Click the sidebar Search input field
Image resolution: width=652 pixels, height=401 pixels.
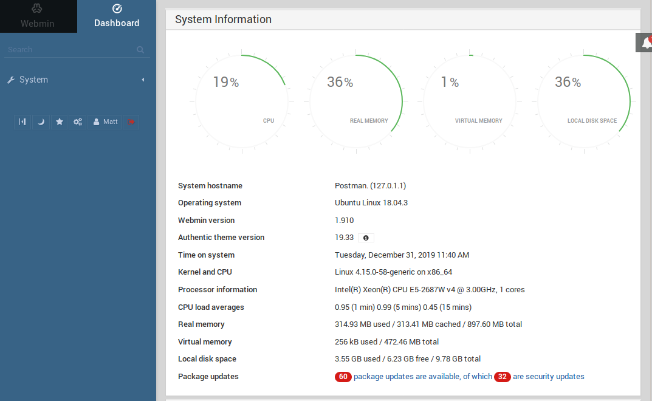tap(70, 50)
